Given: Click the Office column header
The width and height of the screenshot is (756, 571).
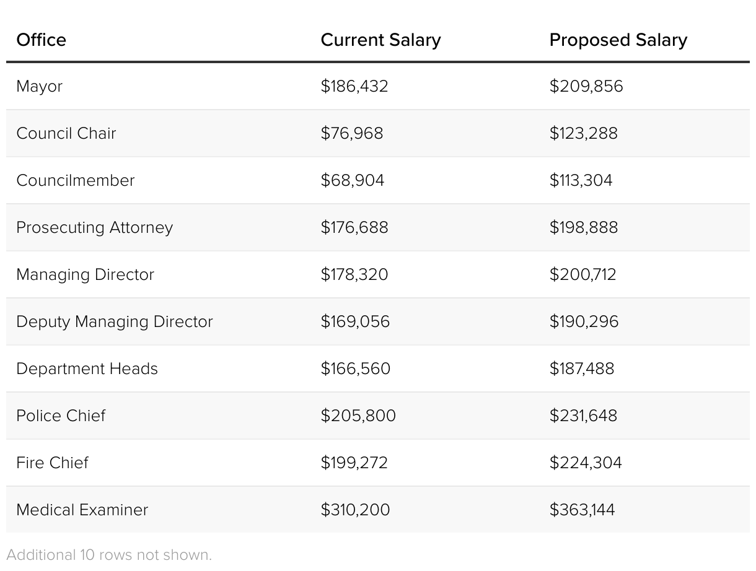Looking at the screenshot, I should point(41,40).
